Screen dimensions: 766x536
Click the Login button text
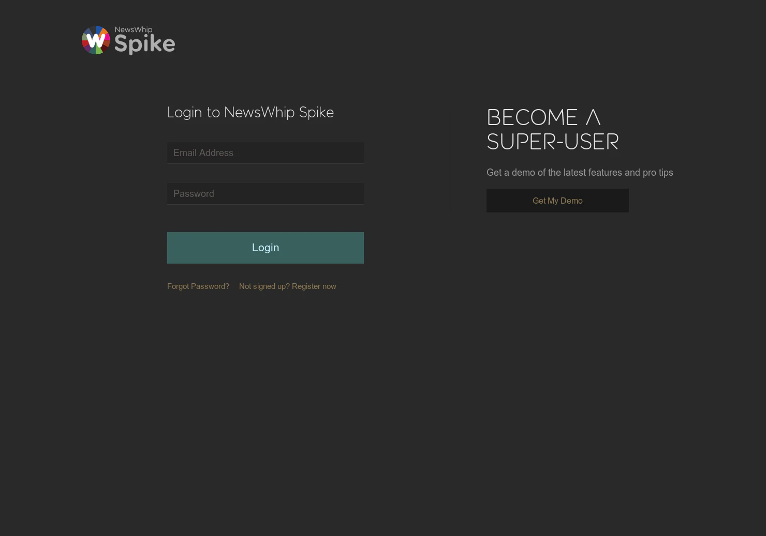(x=265, y=247)
